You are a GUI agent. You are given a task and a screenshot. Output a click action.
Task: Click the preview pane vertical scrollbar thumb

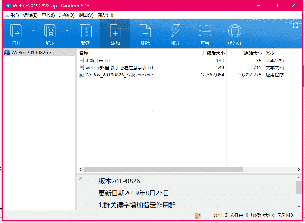tap(299, 188)
